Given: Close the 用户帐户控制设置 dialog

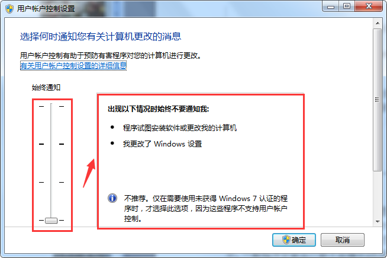Looking at the screenshot, I should coord(369,7).
